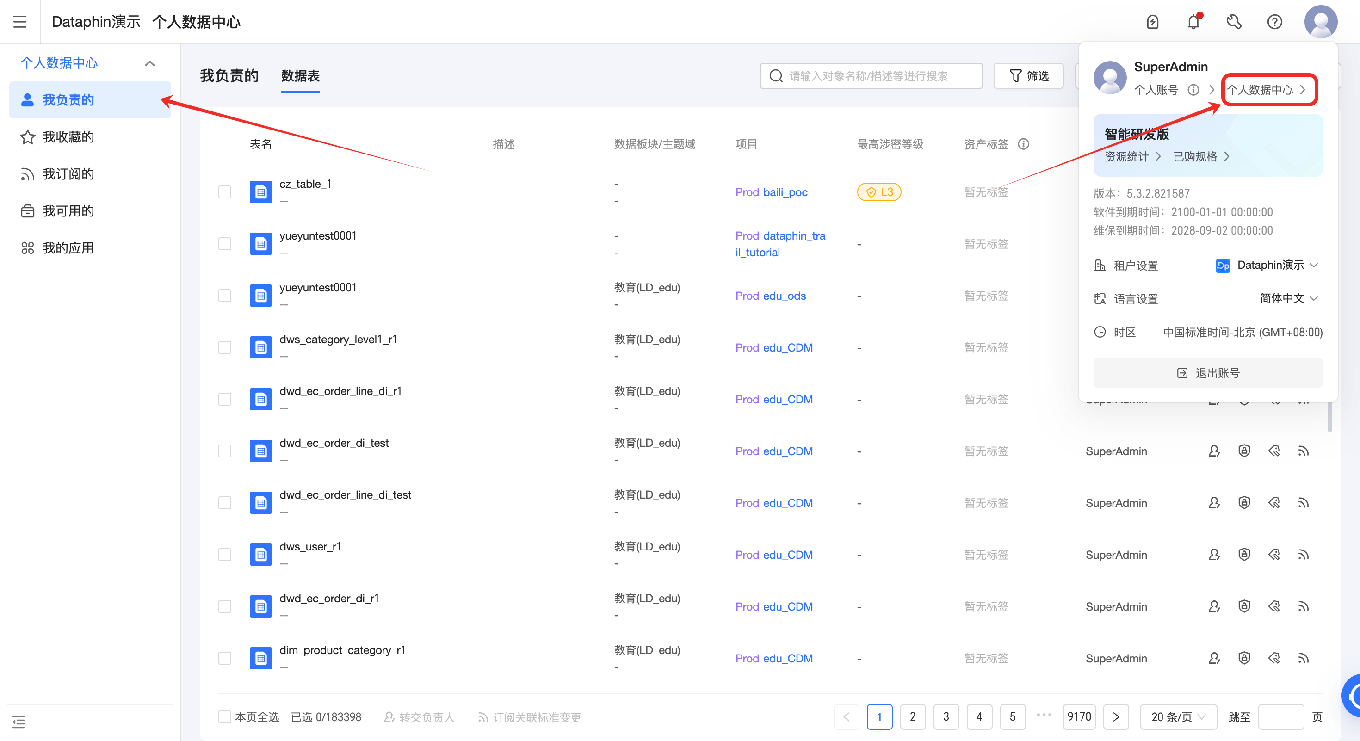Click the search input field above the table
The image size is (1360, 741).
pyautogui.click(x=871, y=75)
